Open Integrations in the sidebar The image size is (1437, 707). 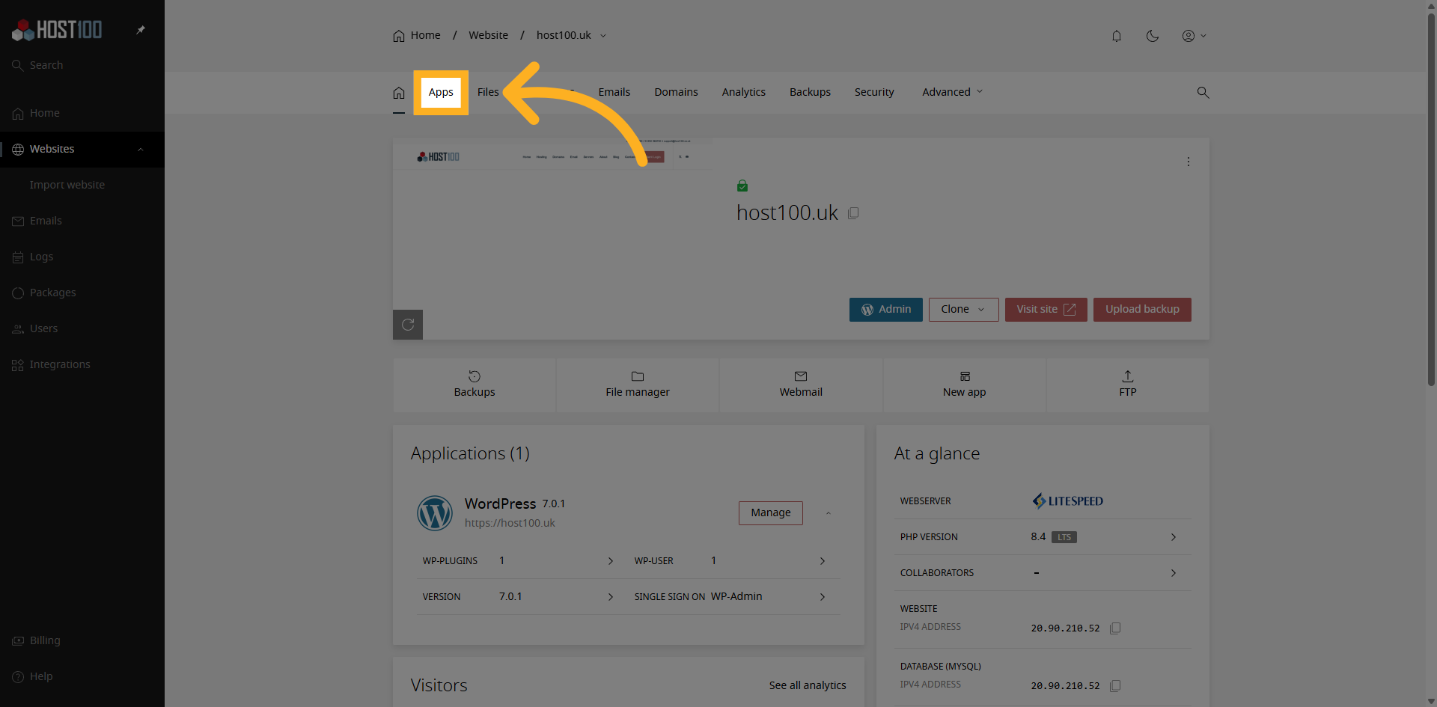[60, 364]
